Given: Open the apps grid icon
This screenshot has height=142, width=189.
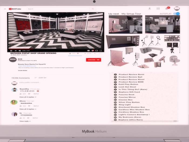Looking at the screenshot, I should tap(158, 8).
